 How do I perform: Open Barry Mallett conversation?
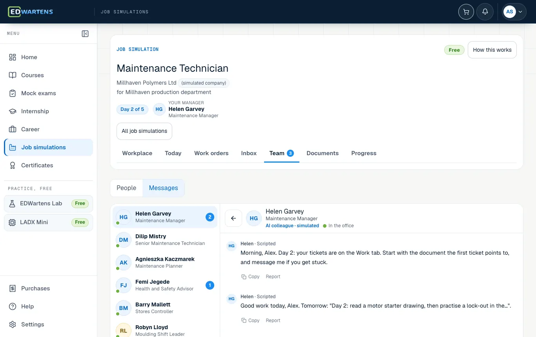click(x=165, y=308)
